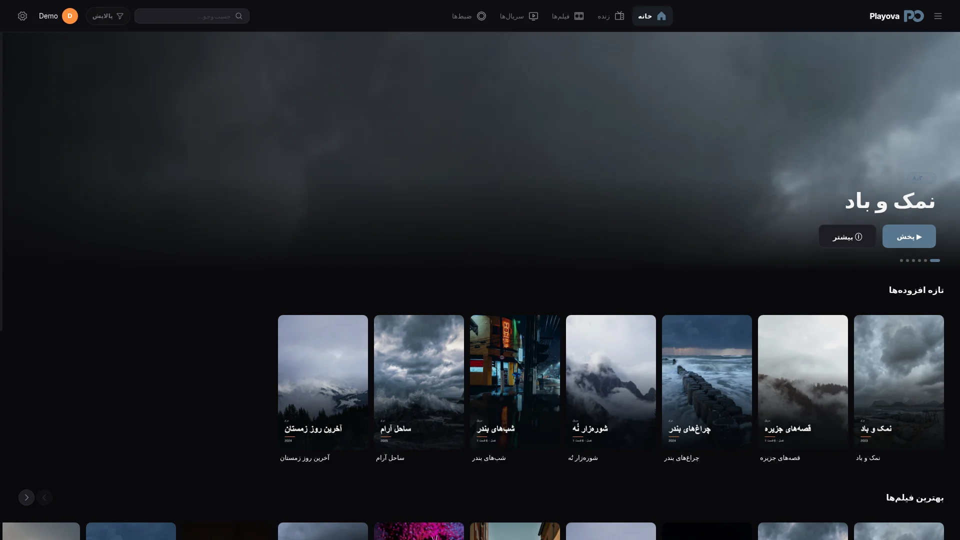Screen dimensions: 960x540
Task: Click the dimmed left chevron arrow
Action: [44, 497]
